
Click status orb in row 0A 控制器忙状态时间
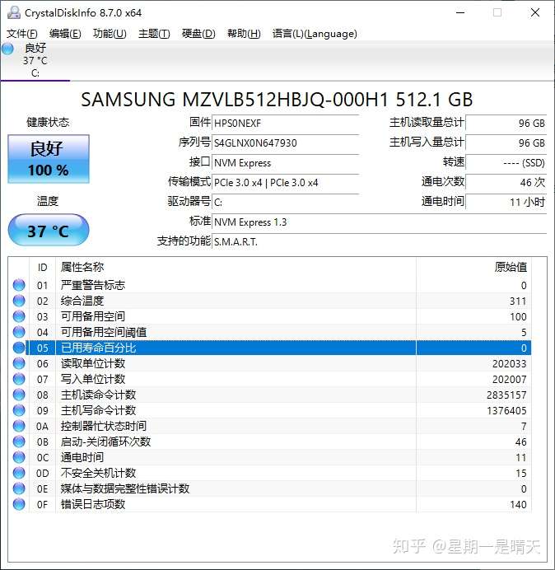click(x=19, y=426)
